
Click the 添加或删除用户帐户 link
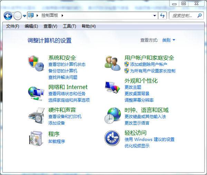149,64
